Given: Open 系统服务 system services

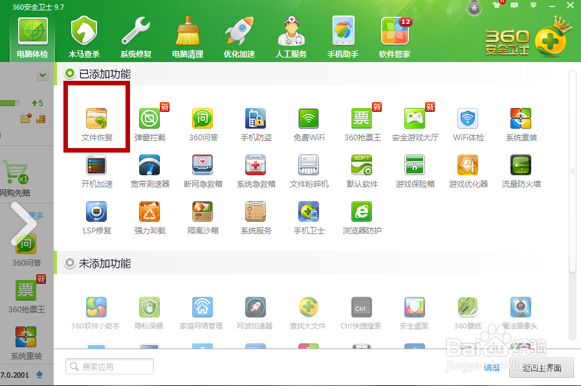Looking at the screenshot, I should coord(256,218).
